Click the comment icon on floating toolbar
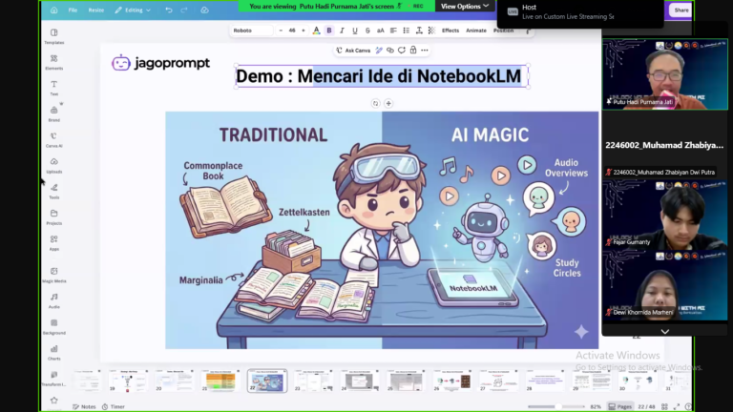Viewport: 733px width, 412px height. click(402, 51)
